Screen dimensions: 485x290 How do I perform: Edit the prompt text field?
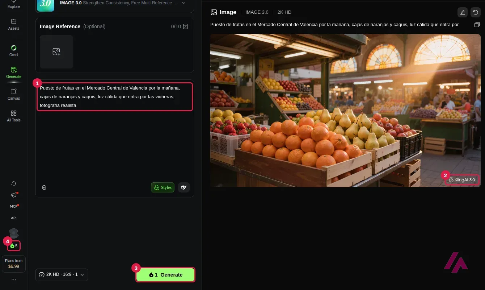pyautogui.click(x=115, y=97)
